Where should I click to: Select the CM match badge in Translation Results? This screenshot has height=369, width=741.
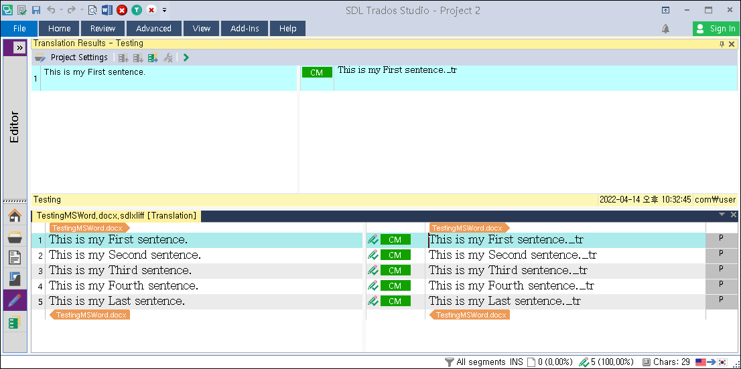click(317, 73)
